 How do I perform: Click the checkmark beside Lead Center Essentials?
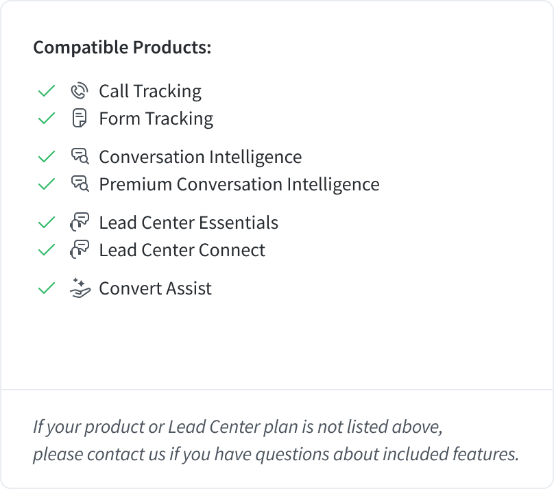pos(47,223)
